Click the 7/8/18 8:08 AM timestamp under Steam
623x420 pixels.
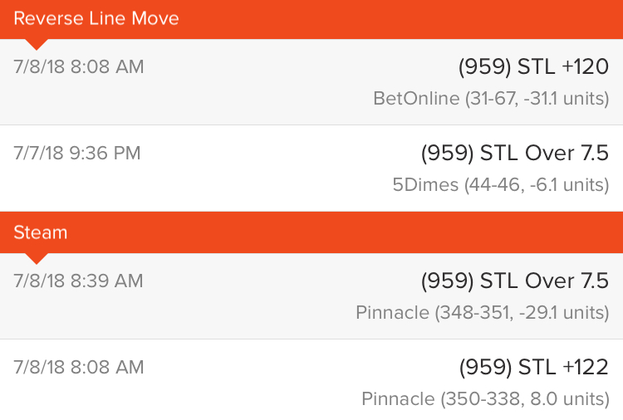(x=79, y=367)
